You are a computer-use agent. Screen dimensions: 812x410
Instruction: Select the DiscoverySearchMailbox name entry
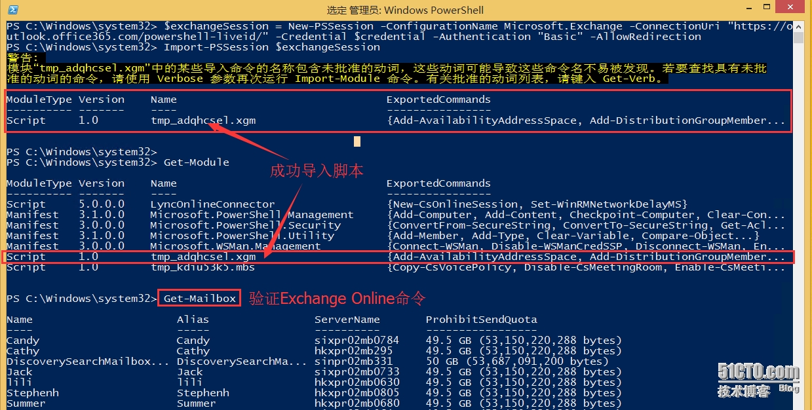(x=88, y=362)
